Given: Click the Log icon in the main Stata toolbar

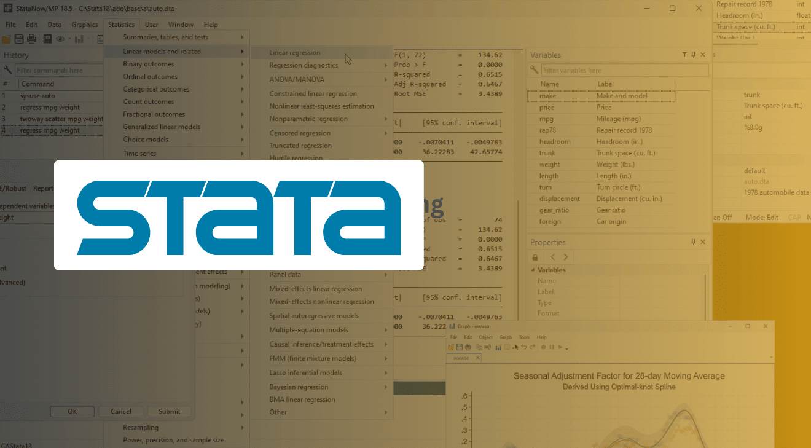Looking at the screenshot, I should [47, 39].
